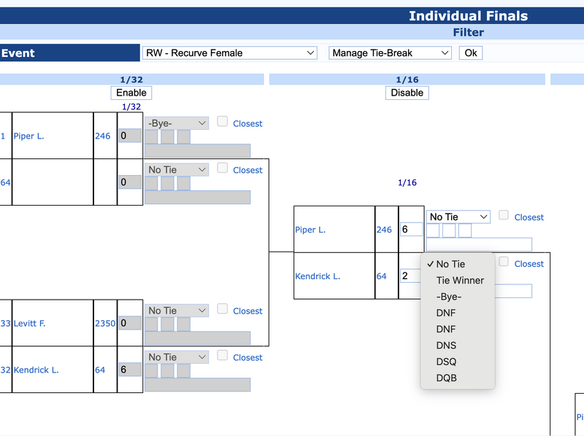584x436 pixels.
Task: Open the No Tie dropdown in the empty position 64 row
Action: (x=177, y=170)
